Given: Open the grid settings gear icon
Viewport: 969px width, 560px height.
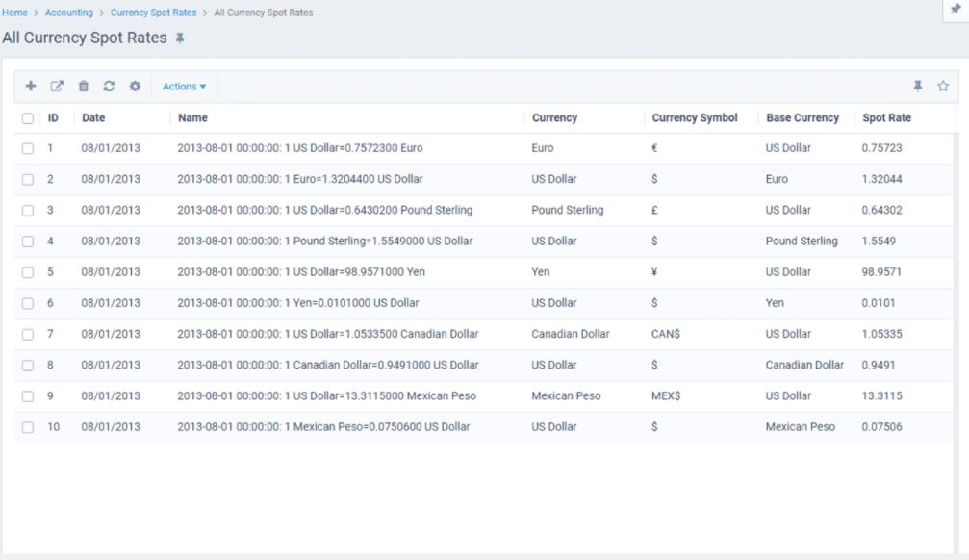Looking at the screenshot, I should click(135, 87).
